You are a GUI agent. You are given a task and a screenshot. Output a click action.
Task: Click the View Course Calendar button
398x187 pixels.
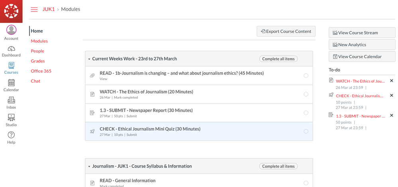(362, 56)
